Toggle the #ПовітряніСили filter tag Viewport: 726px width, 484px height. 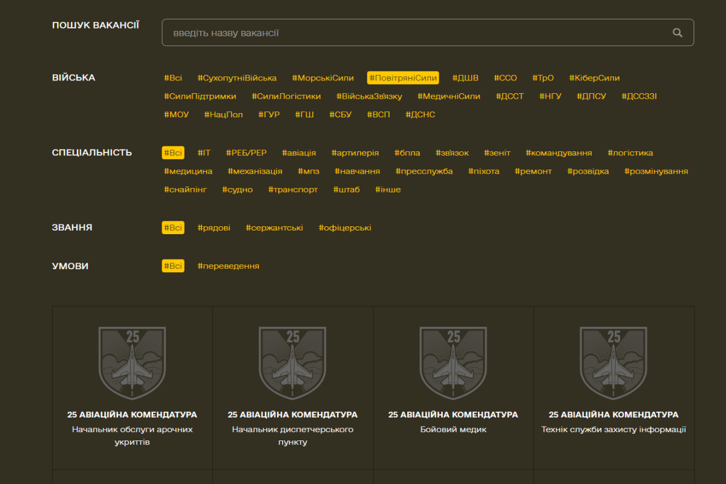pos(403,78)
